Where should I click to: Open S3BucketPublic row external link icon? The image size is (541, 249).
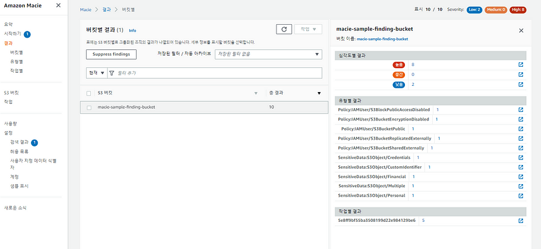(521, 129)
